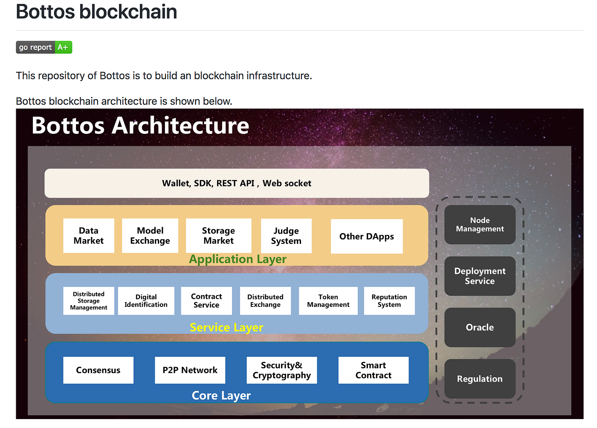Select the Storage Market block
This screenshot has width=597, height=428.
[x=218, y=235]
